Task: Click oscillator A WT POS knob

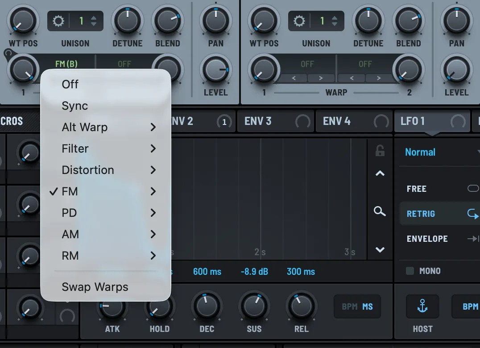Action: [x=23, y=21]
